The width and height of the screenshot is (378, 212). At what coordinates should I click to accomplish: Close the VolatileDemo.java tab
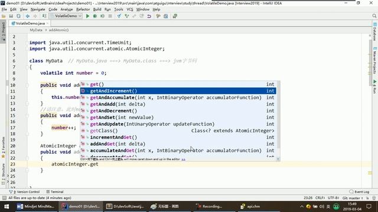47,24
